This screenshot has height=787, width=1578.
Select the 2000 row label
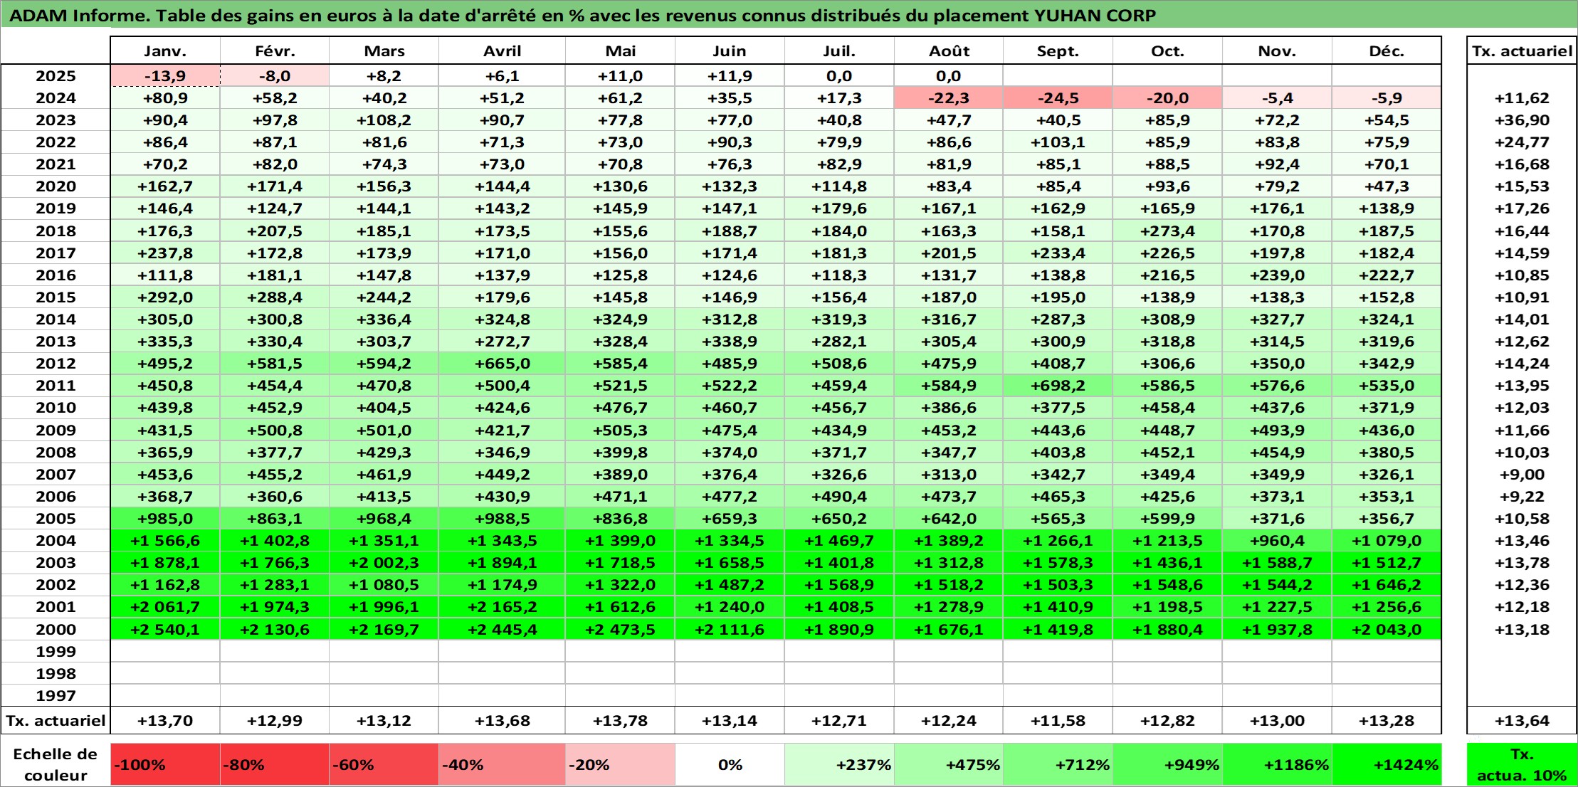[56, 630]
